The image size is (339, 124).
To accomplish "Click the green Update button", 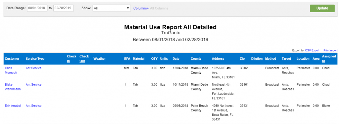I will pyautogui.click(x=322, y=8).
